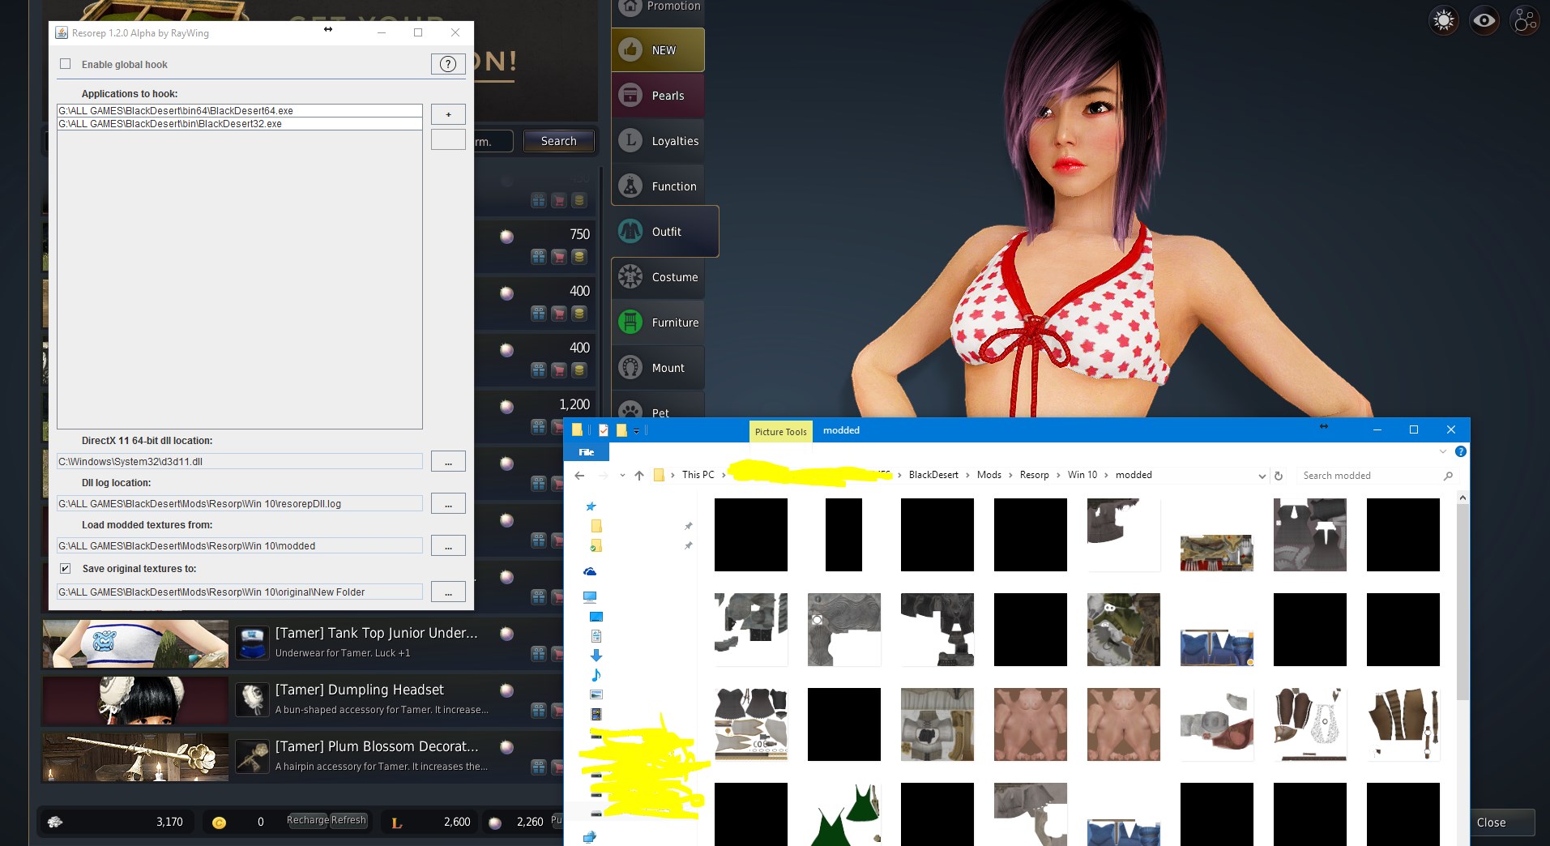Open the File tab in Explorer
The image size is (1550, 846).
tap(587, 452)
